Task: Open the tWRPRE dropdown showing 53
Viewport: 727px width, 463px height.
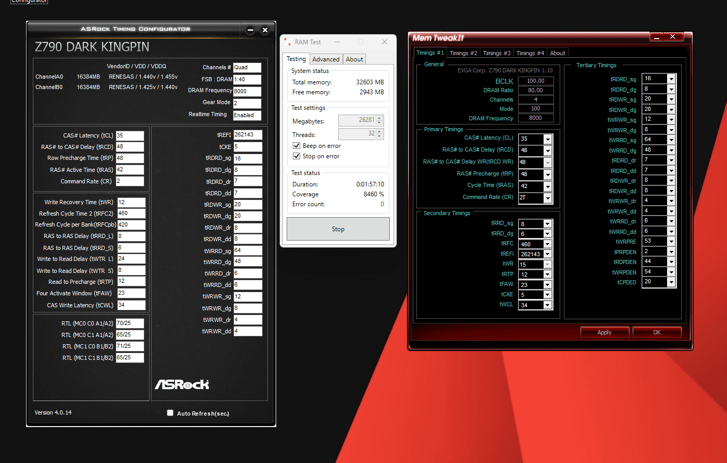Action: click(671, 242)
